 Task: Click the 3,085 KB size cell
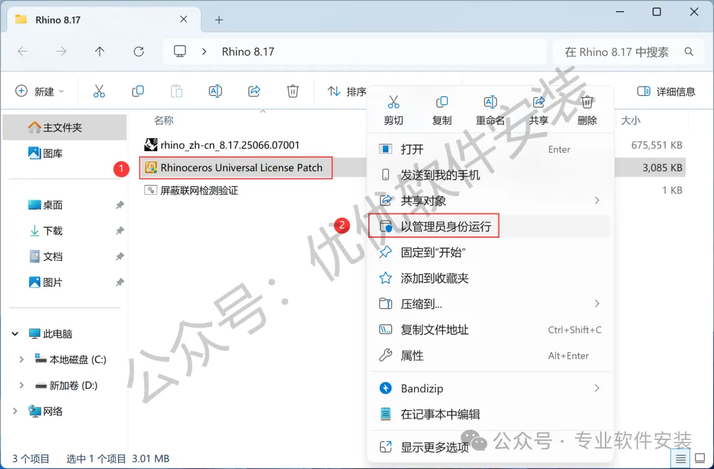click(662, 167)
